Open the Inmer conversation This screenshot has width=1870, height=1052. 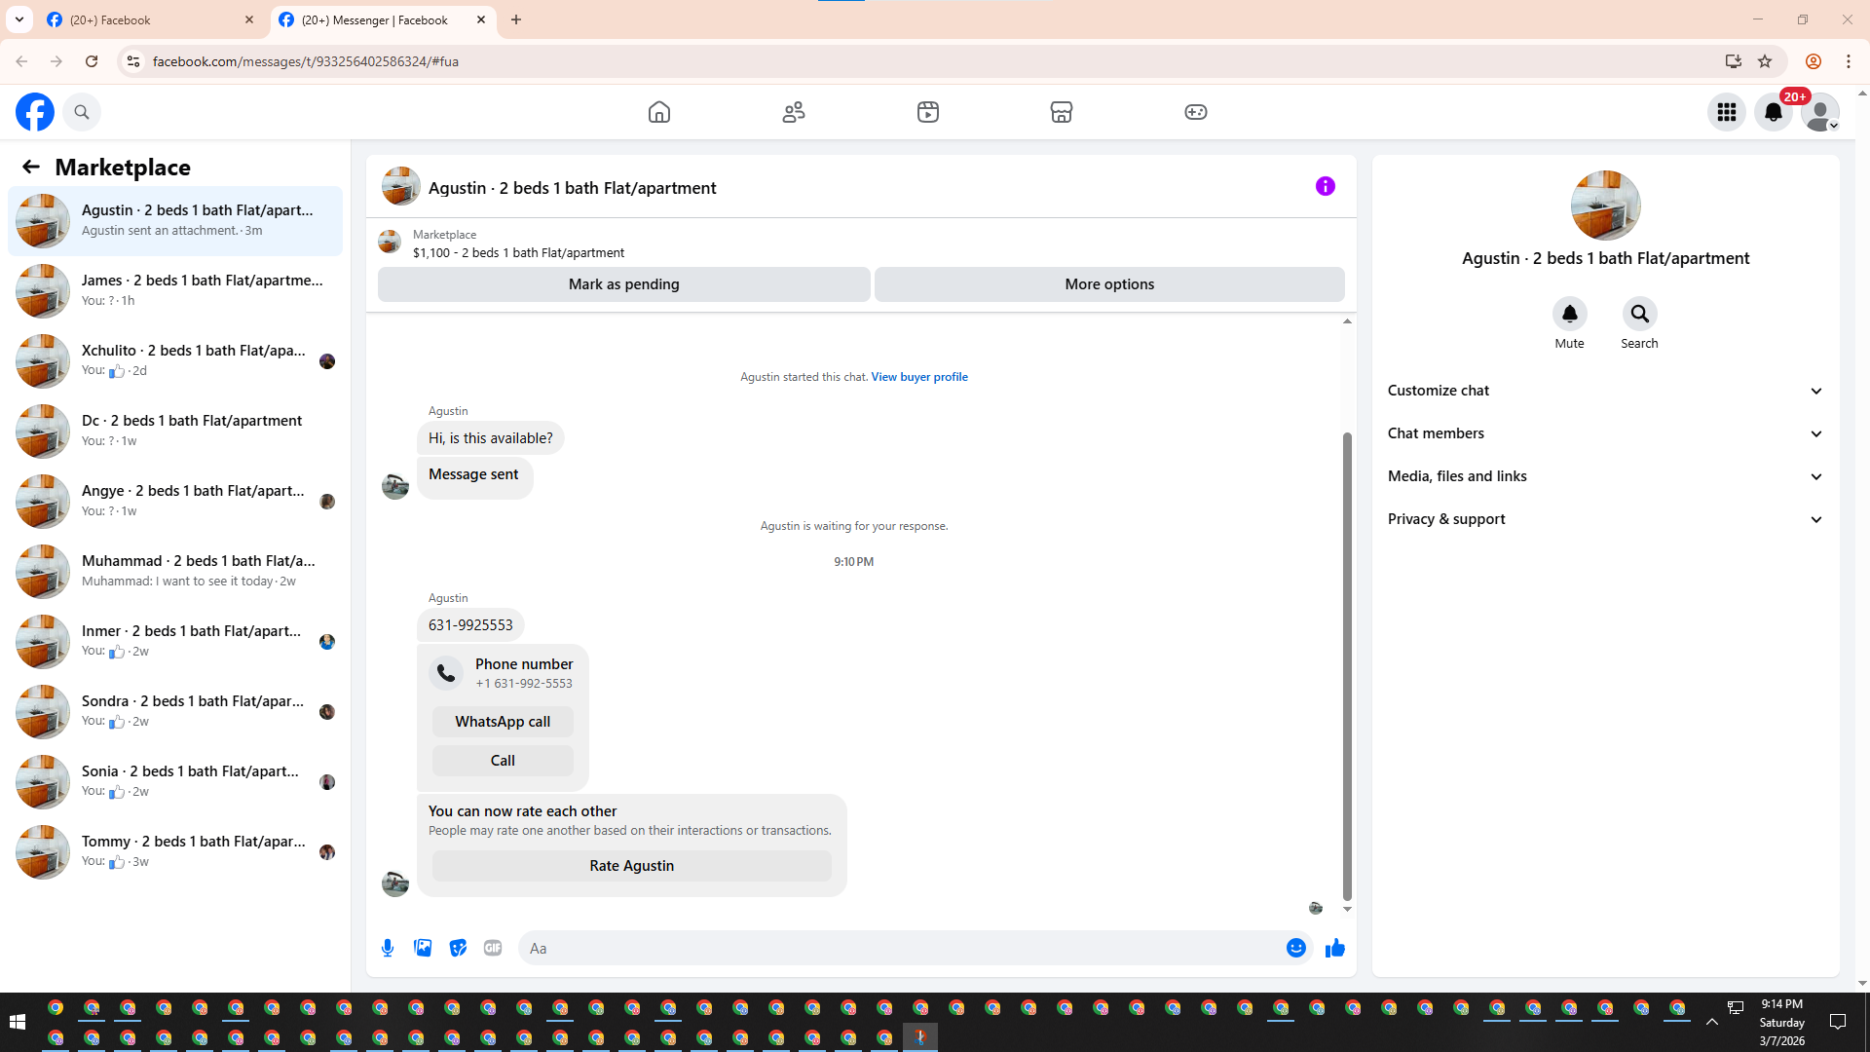point(175,642)
